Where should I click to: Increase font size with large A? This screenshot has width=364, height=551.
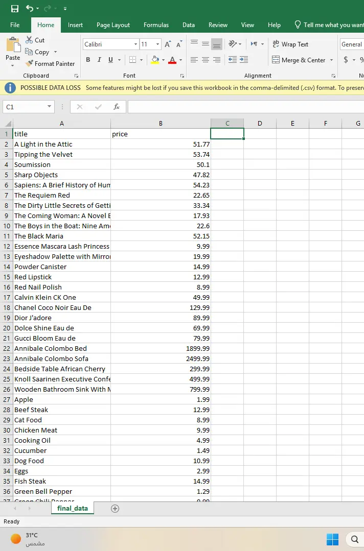click(x=168, y=44)
